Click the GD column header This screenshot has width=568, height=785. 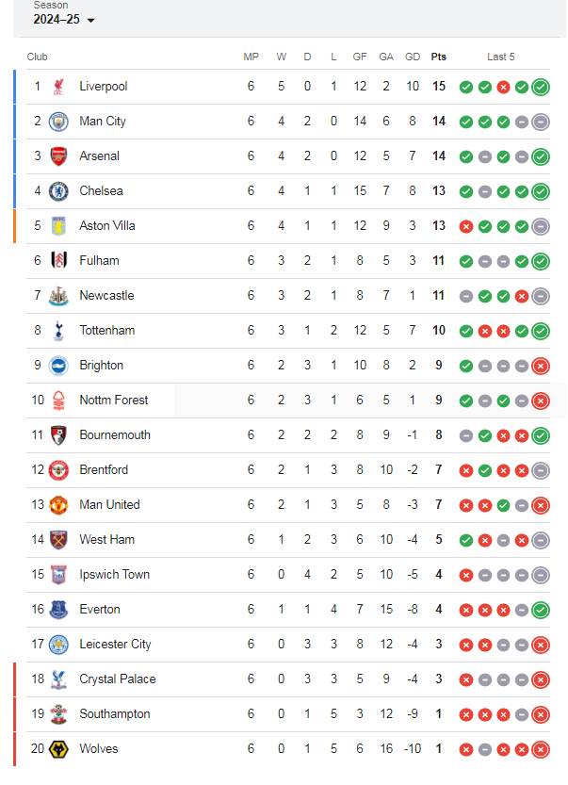pyautogui.click(x=413, y=57)
